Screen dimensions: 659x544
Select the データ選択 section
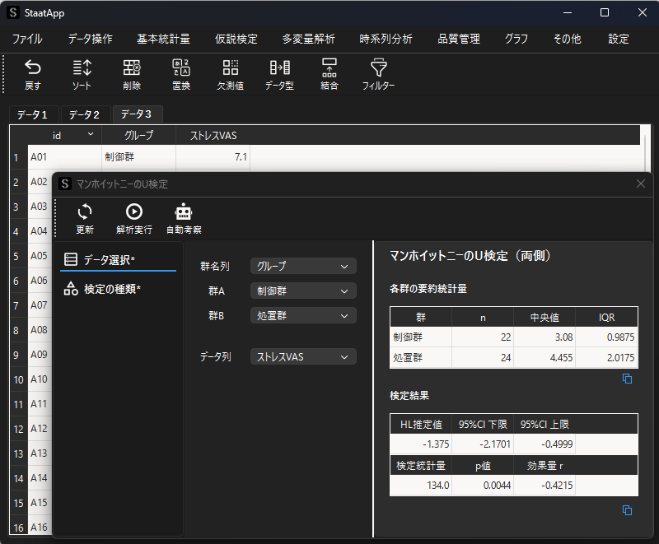[118, 260]
